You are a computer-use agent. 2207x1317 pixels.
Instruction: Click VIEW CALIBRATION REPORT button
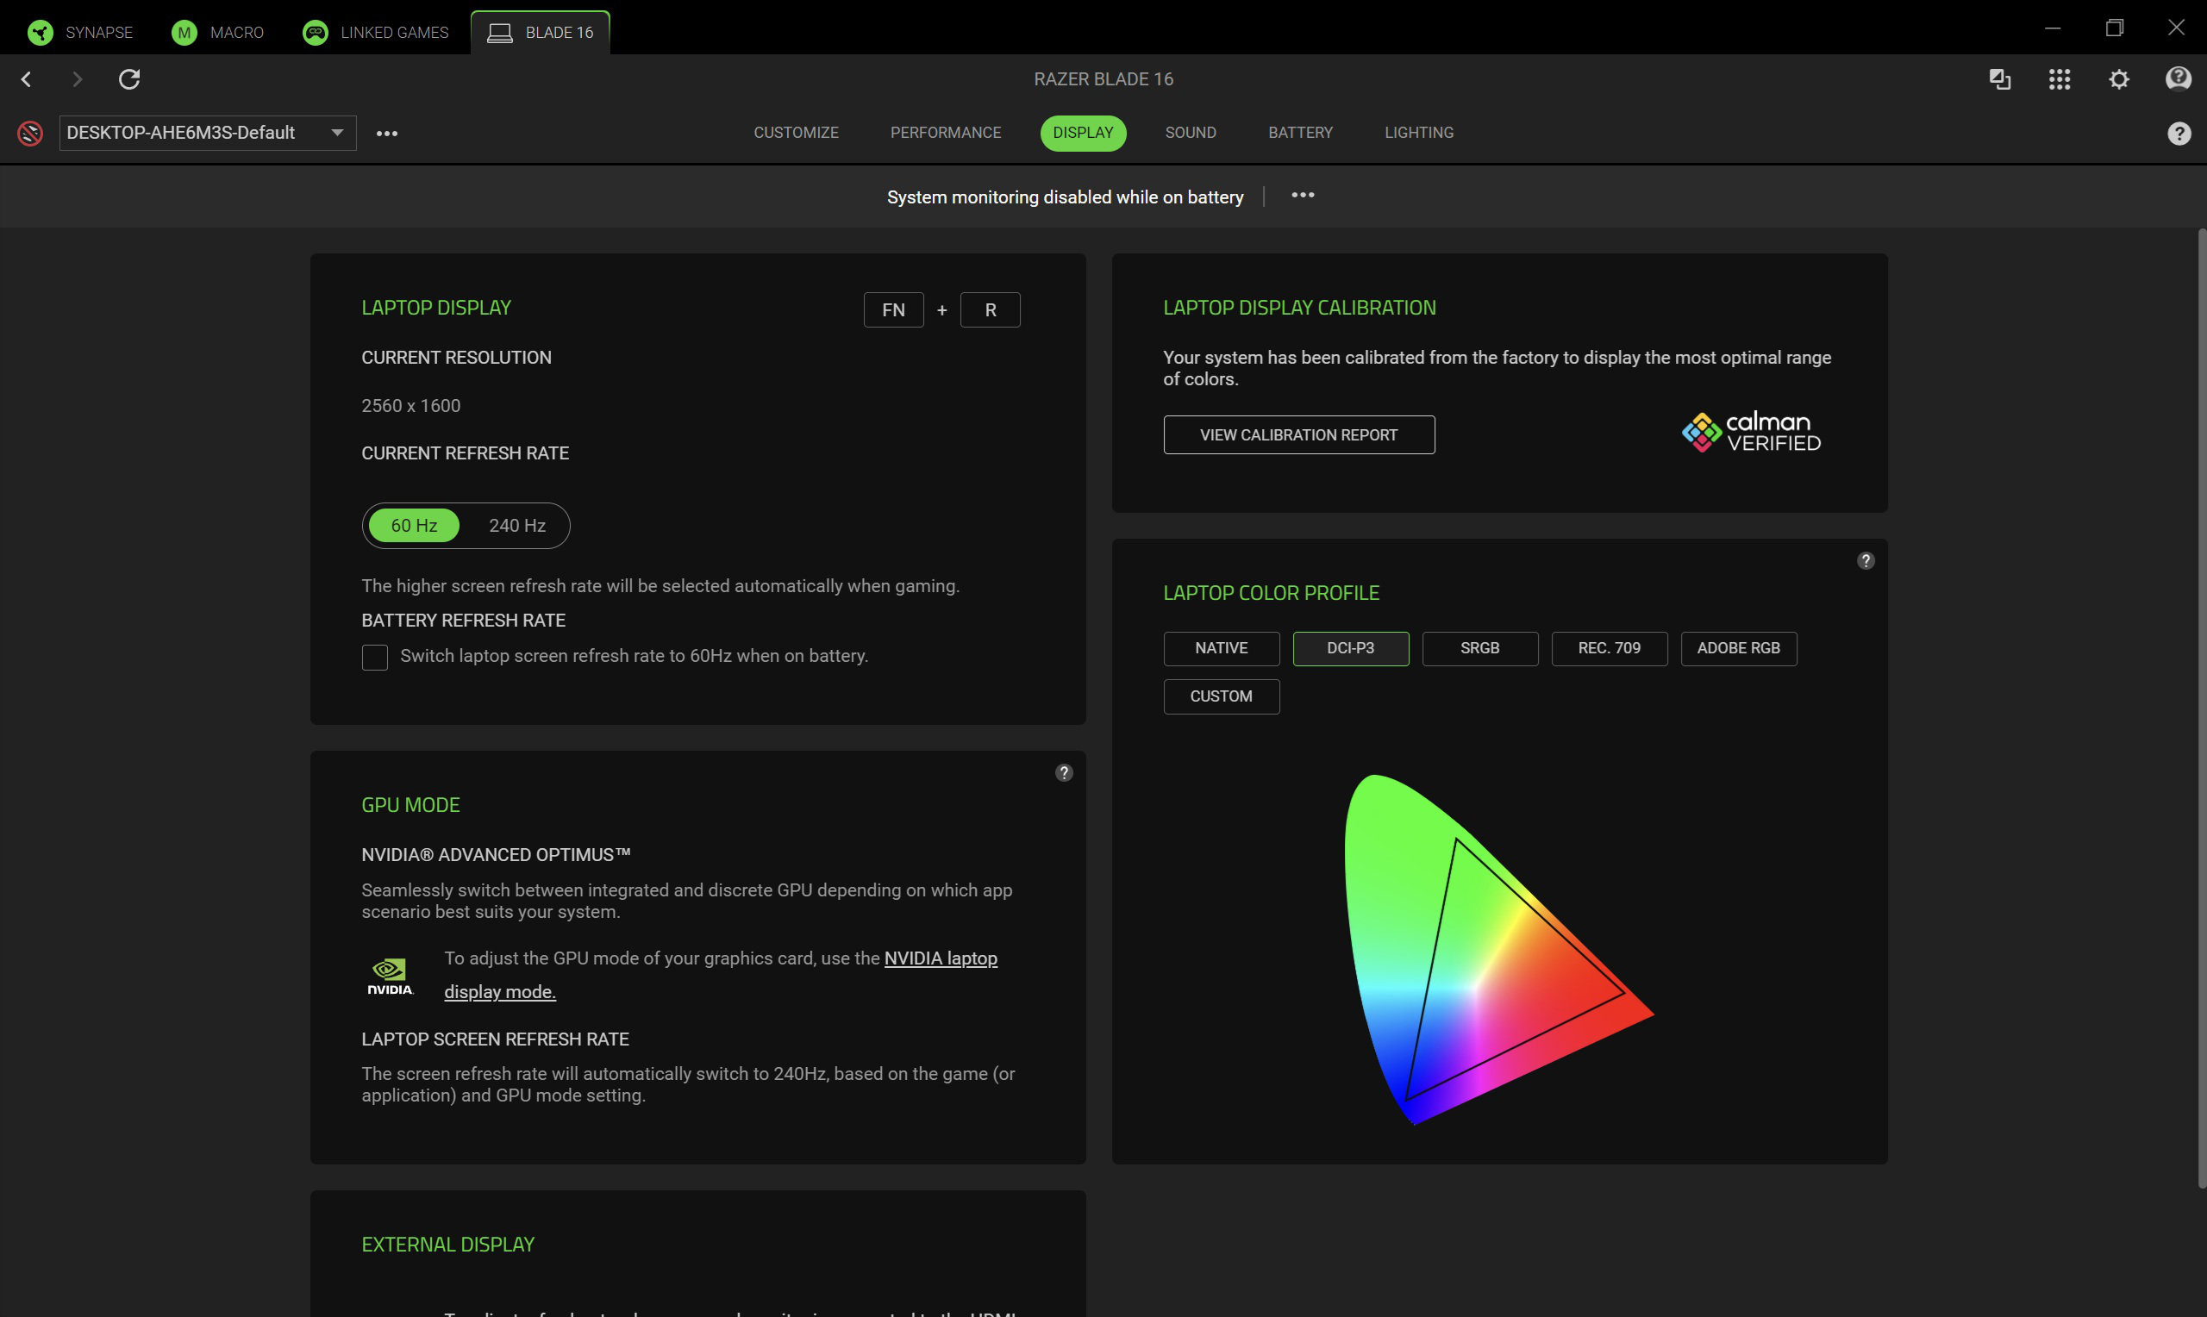(x=1298, y=435)
